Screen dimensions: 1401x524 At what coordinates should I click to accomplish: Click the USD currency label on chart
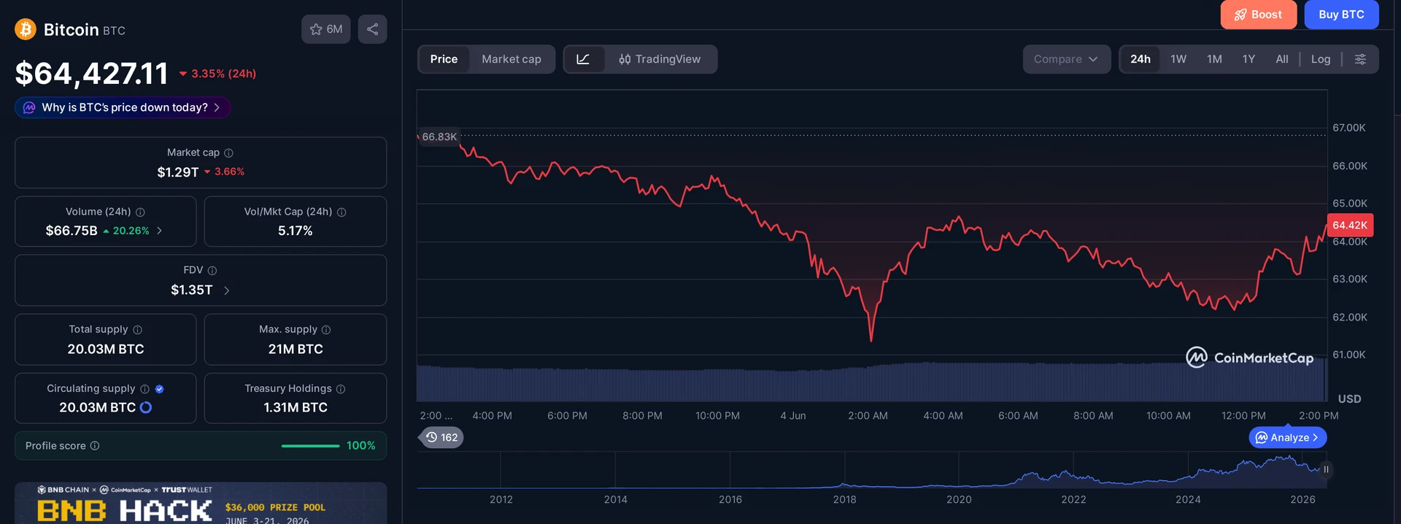(x=1349, y=399)
